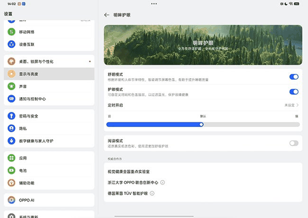Tap the 设备互联 icon in sidebar

[x=11, y=44]
